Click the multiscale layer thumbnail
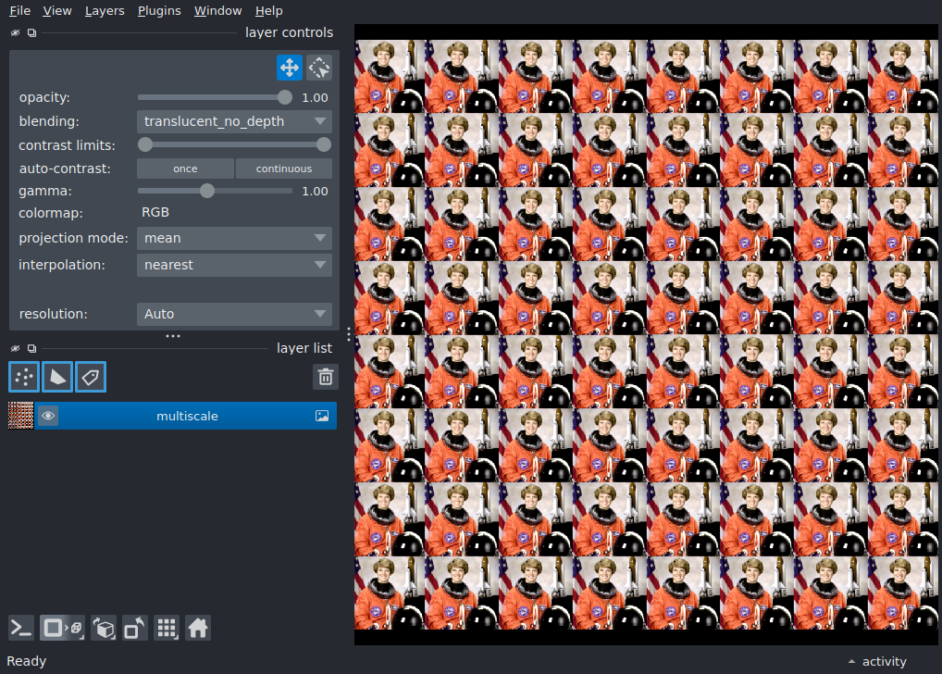 coord(20,416)
